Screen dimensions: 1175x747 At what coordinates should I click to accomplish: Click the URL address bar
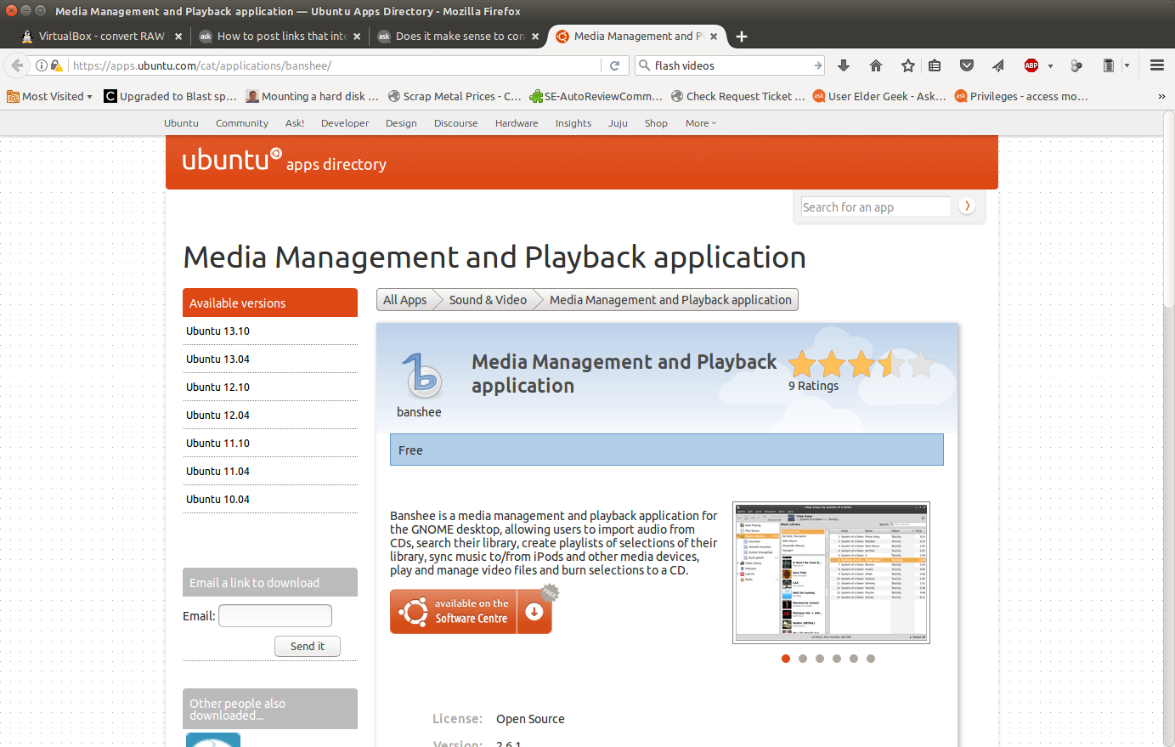[336, 65]
